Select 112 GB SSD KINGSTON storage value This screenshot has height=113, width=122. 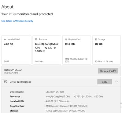(x=65, y=111)
